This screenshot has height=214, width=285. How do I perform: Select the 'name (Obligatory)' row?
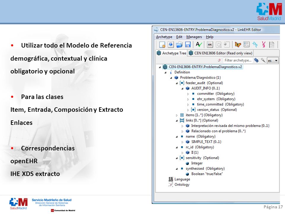pos(198,136)
